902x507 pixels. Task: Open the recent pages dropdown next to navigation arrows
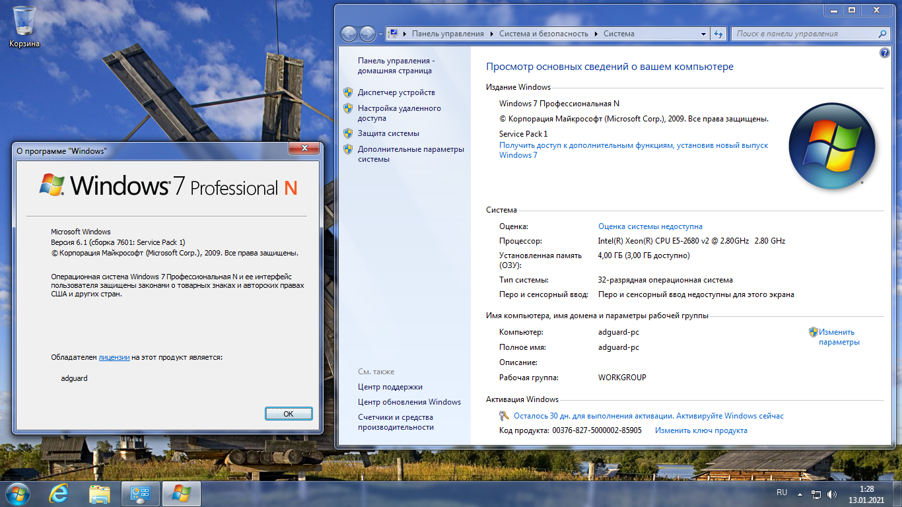(380, 34)
